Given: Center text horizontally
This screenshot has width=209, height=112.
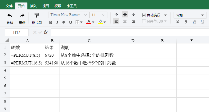Looking at the screenshot, I should (125, 21).
